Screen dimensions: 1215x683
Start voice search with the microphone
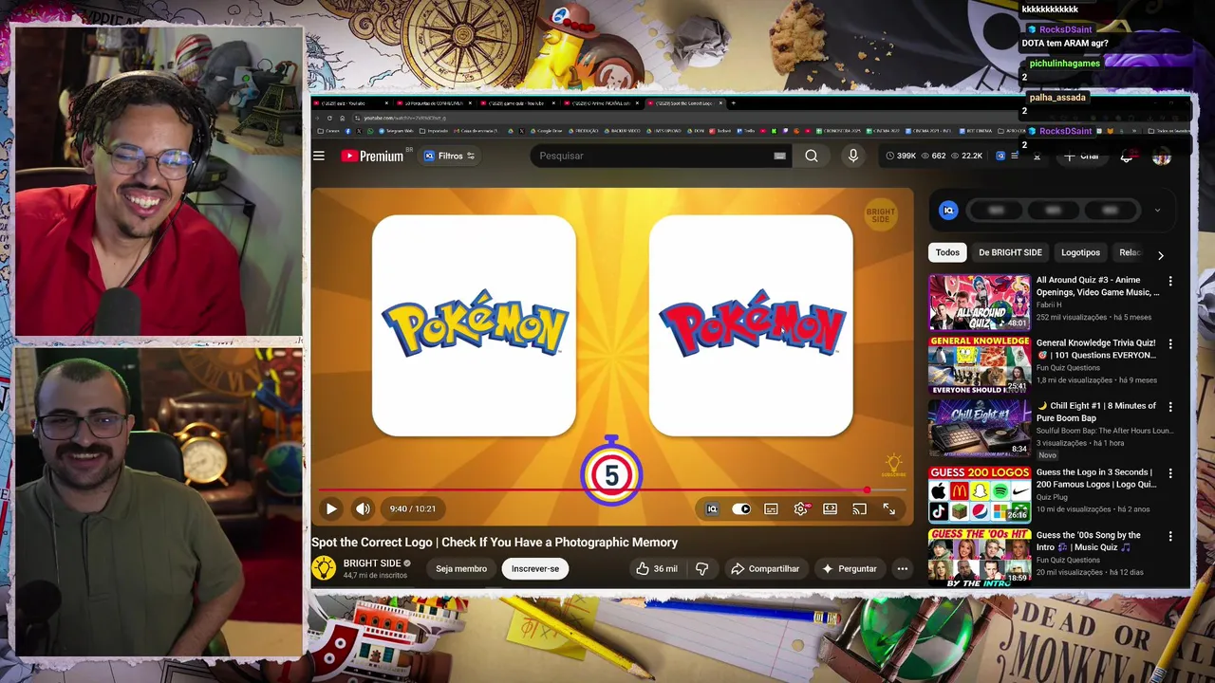pyautogui.click(x=852, y=156)
